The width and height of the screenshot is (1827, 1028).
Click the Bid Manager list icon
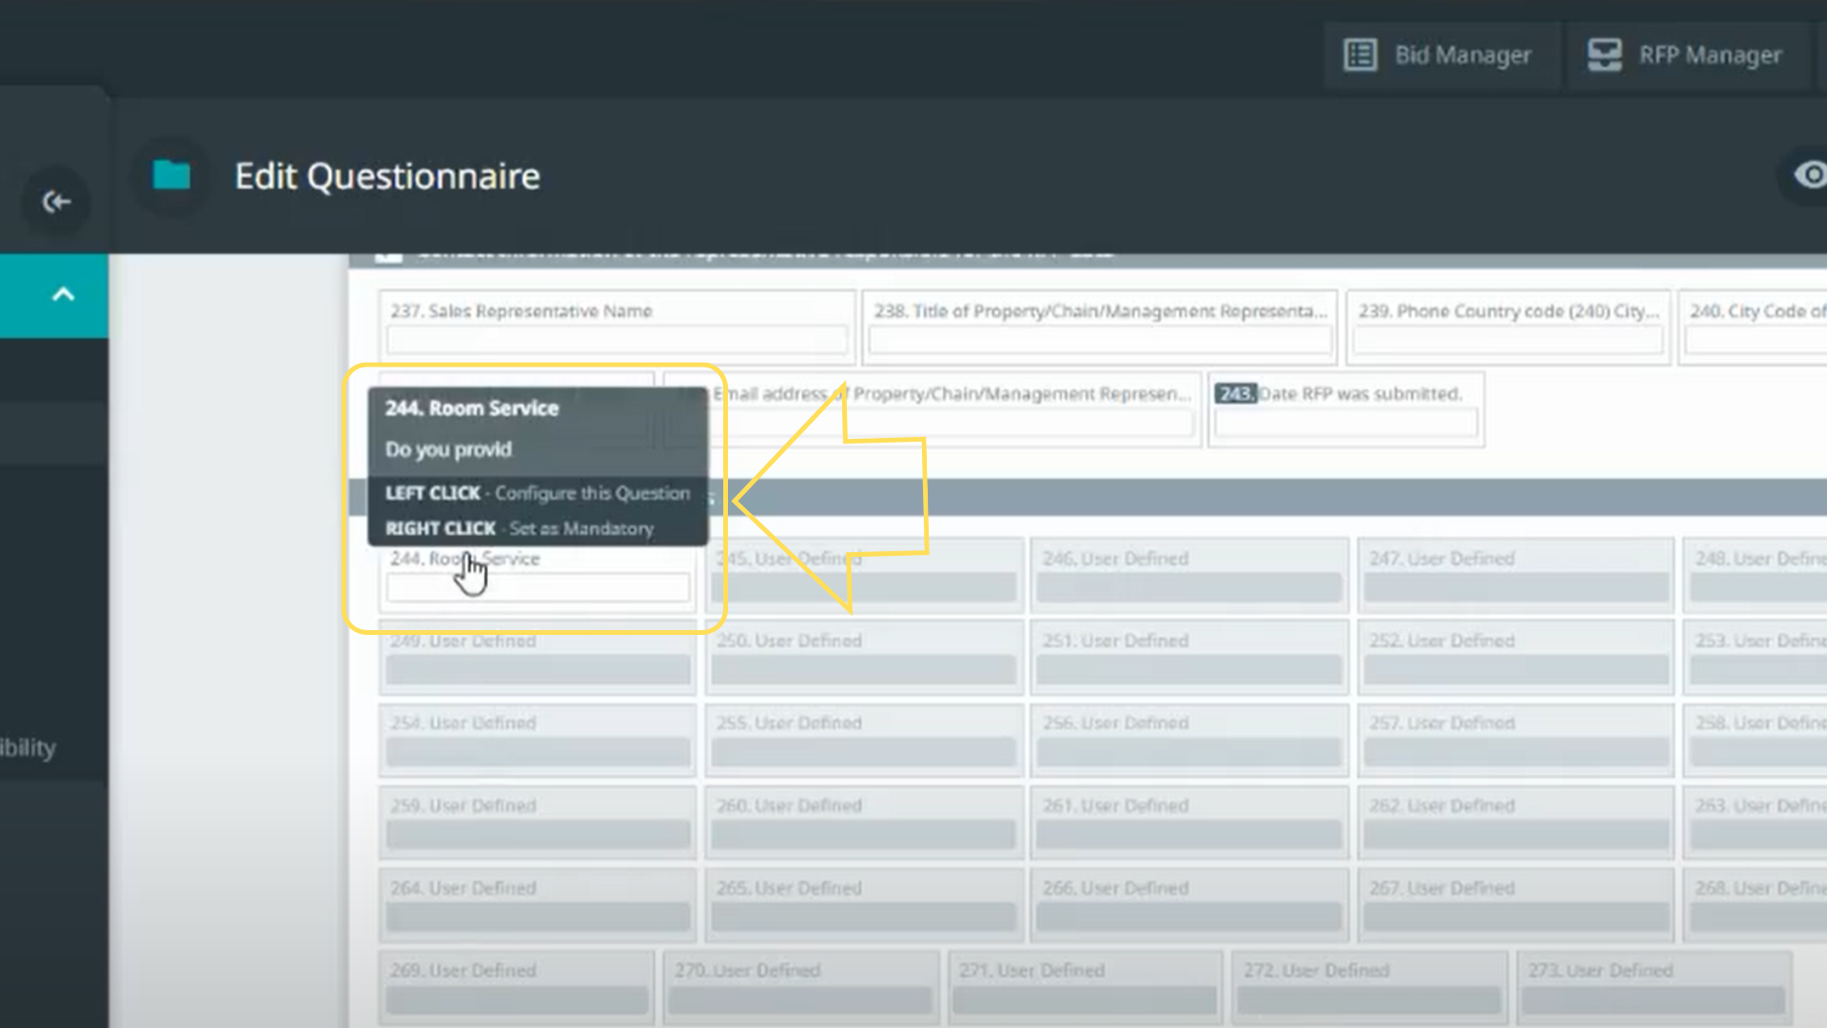point(1360,55)
